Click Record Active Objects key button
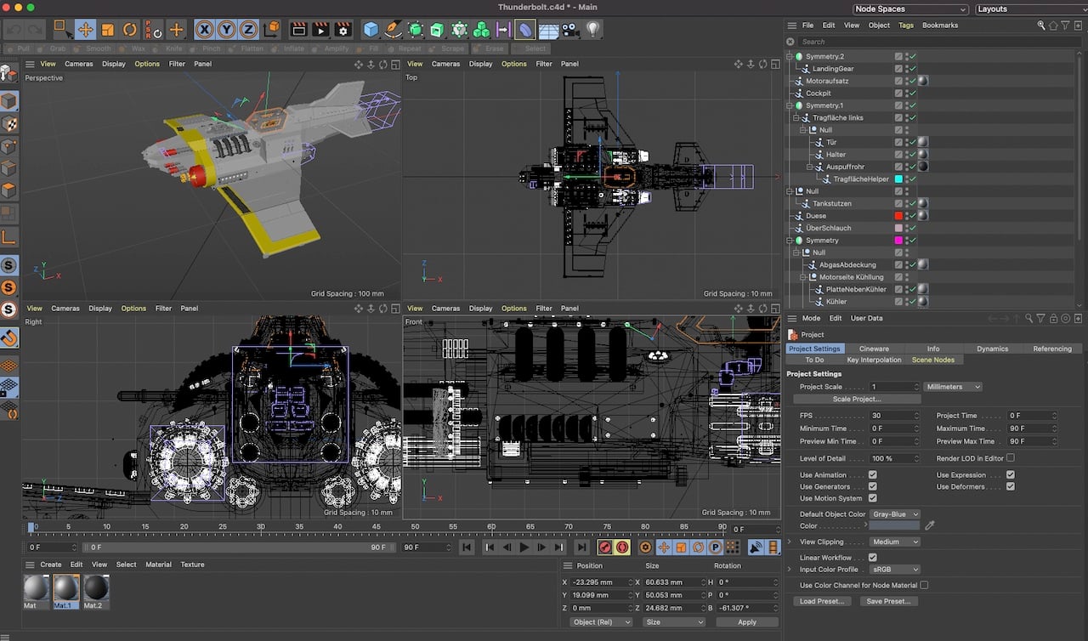 [605, 547]
